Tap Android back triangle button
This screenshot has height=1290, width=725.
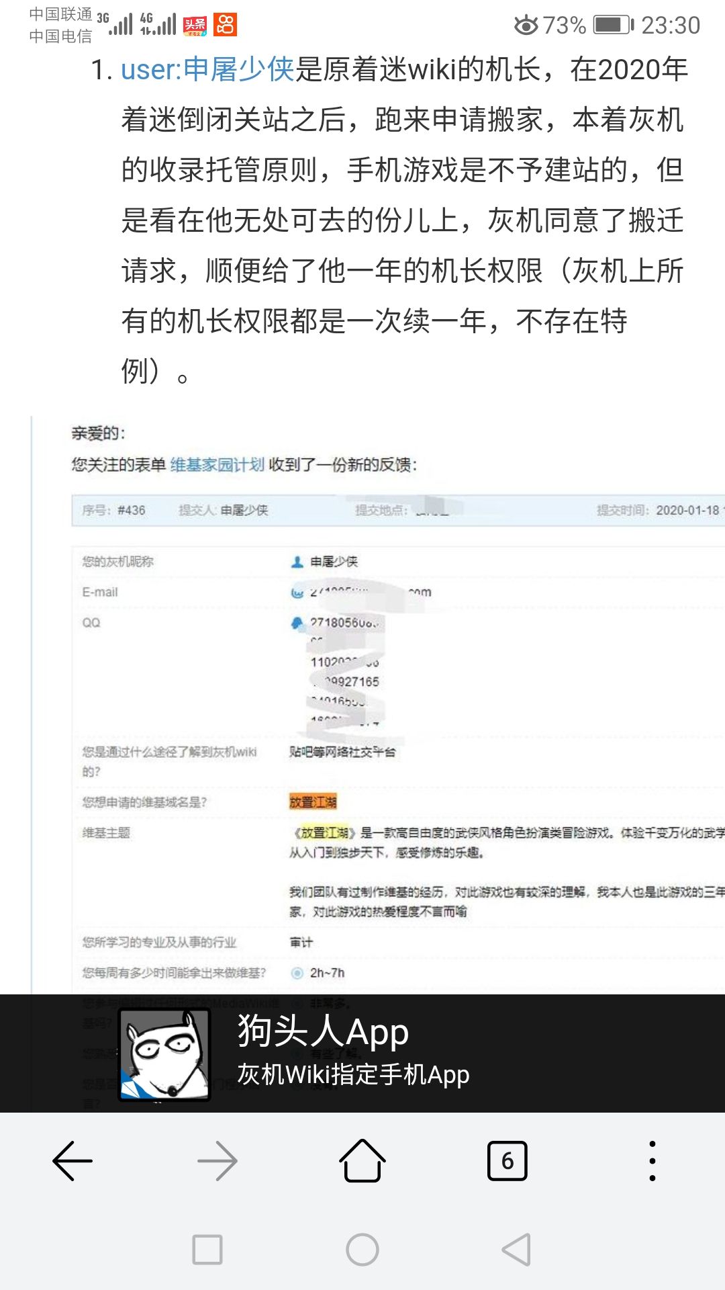coord(517,1250)
